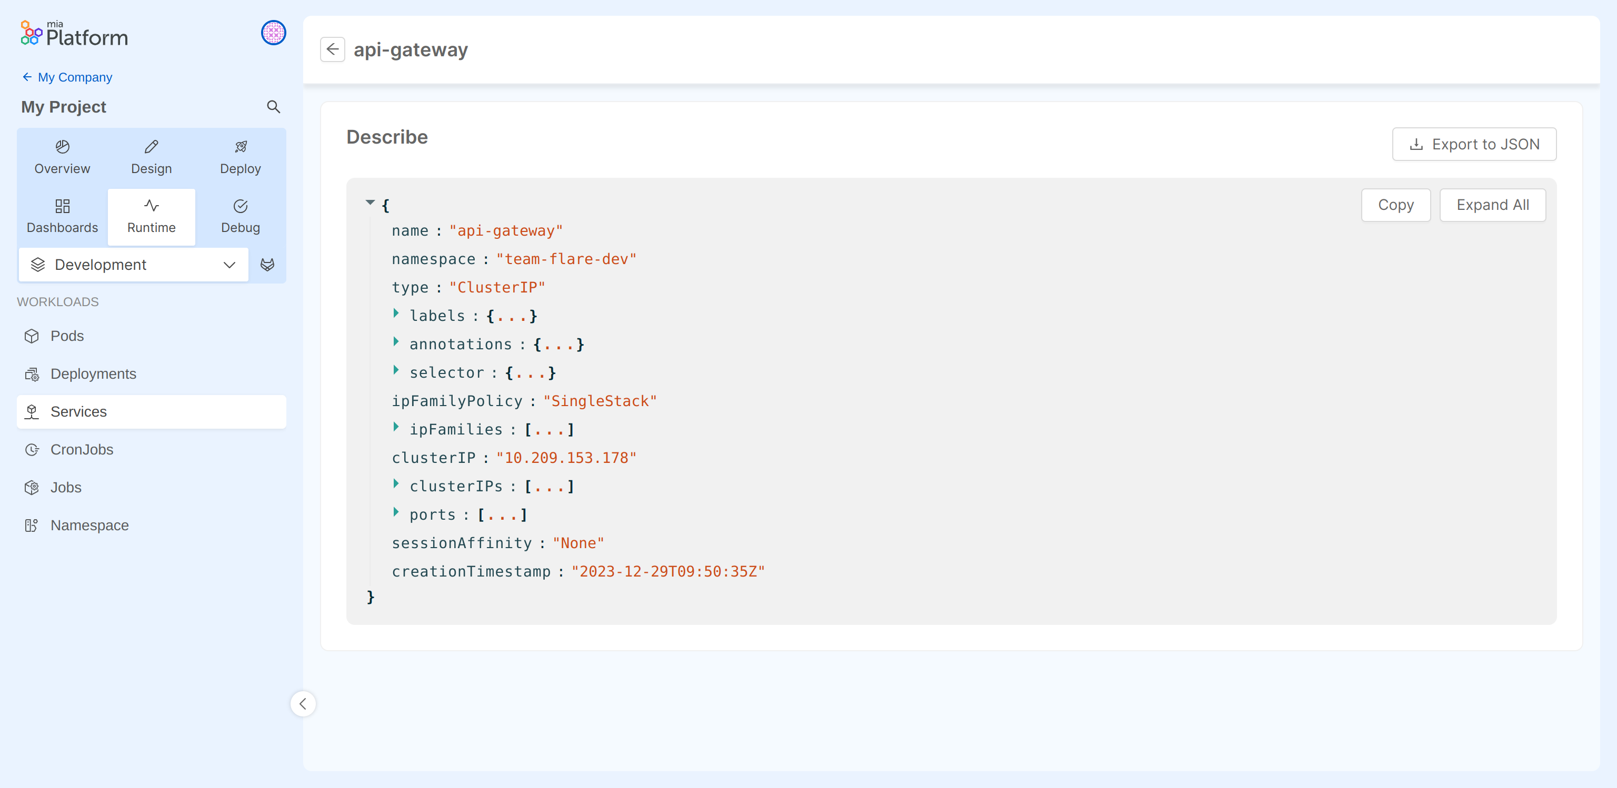Viewport: 1617px width, 788px height.
Task: Click the user avatar icon
Action: coord(273,33)
